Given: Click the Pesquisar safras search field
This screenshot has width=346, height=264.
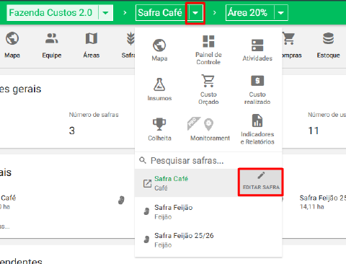Looking at the screenshot, I should [208, 160].
